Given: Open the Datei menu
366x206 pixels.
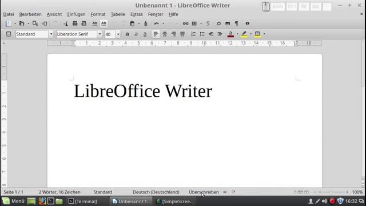Looking at the screenshot, I should tap(9, 14).
